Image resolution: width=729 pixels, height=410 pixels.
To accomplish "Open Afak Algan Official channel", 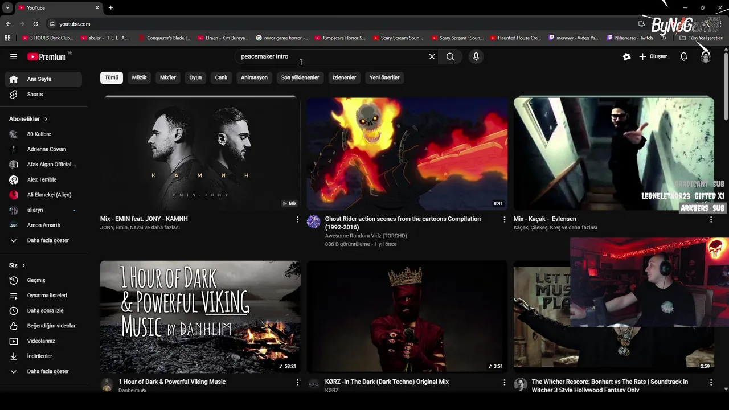I will (x=43, y=165).
